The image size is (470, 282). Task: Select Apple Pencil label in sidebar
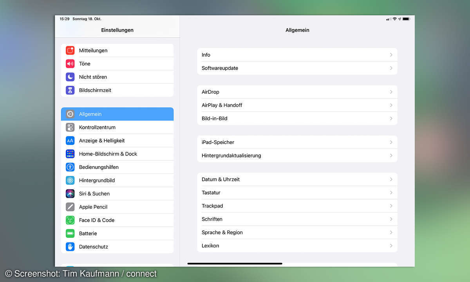coord(93,207)
